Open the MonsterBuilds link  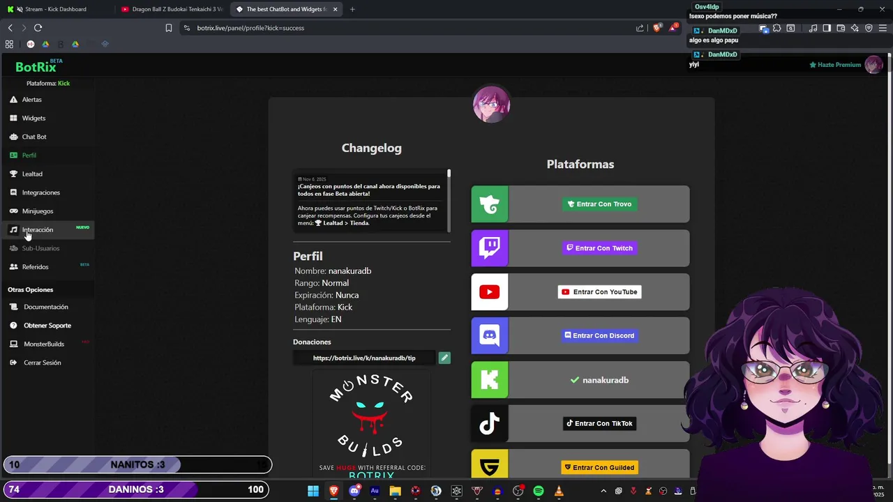click(x=44, y=344)
